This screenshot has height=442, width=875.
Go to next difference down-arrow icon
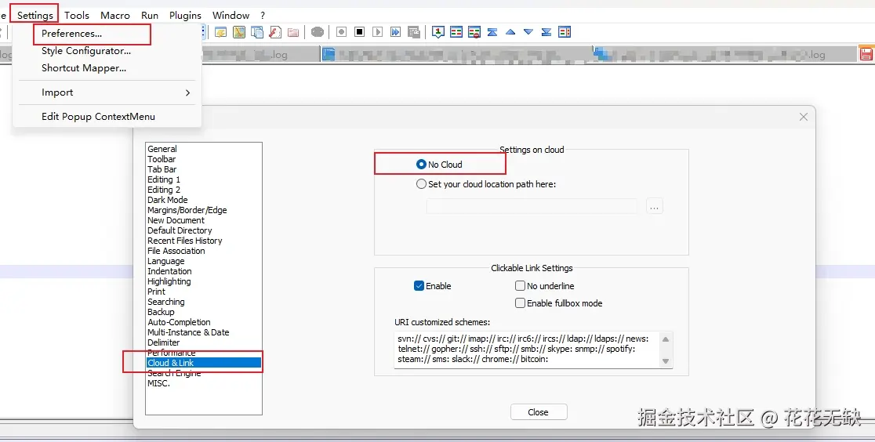click(x=528, y=32)
